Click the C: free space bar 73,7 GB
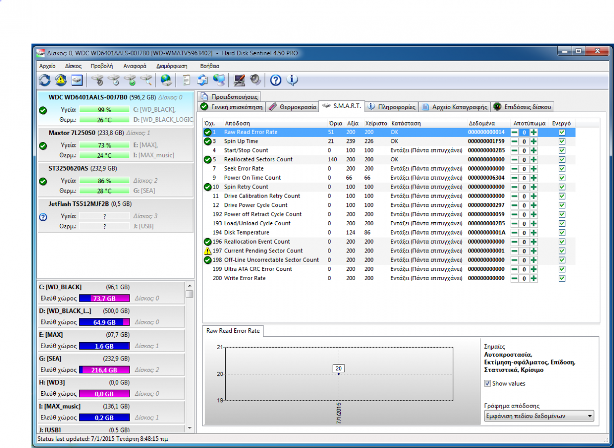 (104, 298)
